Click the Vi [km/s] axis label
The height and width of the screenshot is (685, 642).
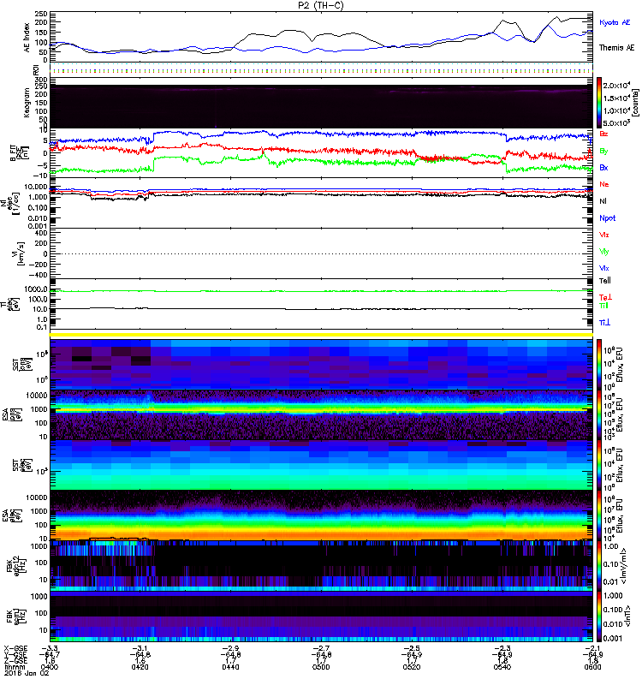[20, 253]
